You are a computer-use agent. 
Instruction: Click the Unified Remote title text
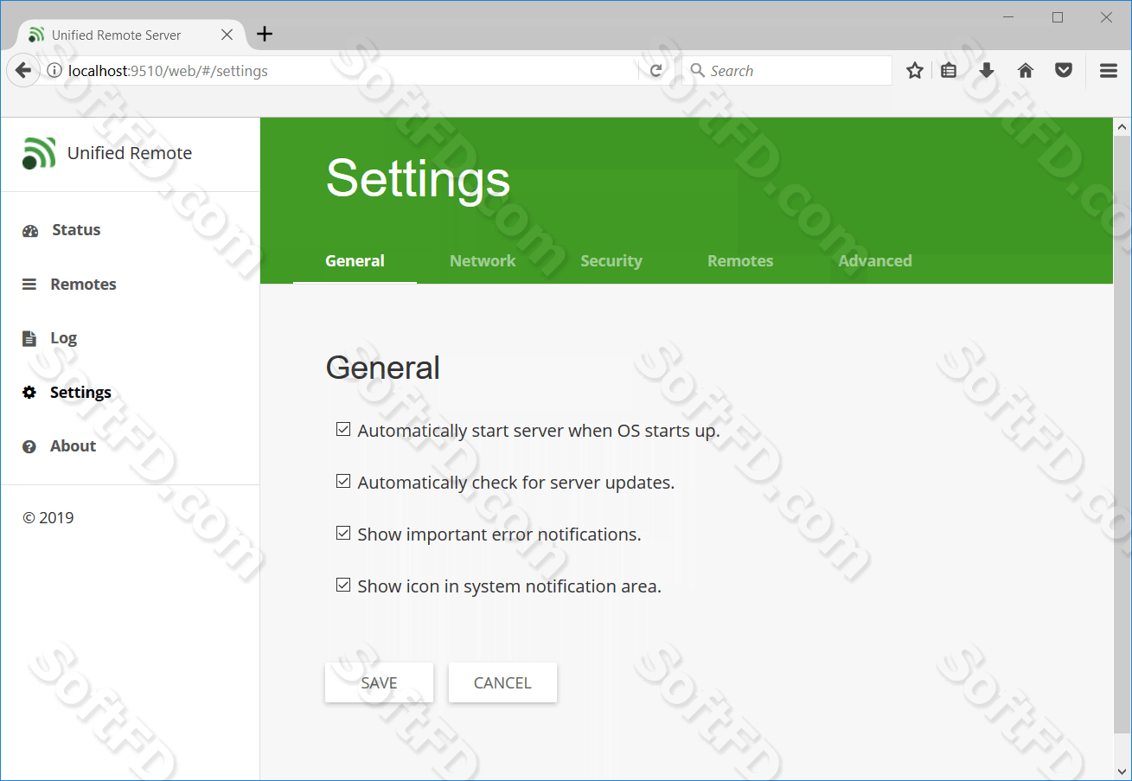[x=130, y=153]
